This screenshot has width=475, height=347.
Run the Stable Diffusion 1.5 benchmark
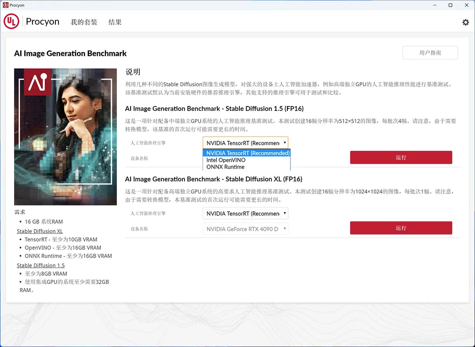(401, 157)
